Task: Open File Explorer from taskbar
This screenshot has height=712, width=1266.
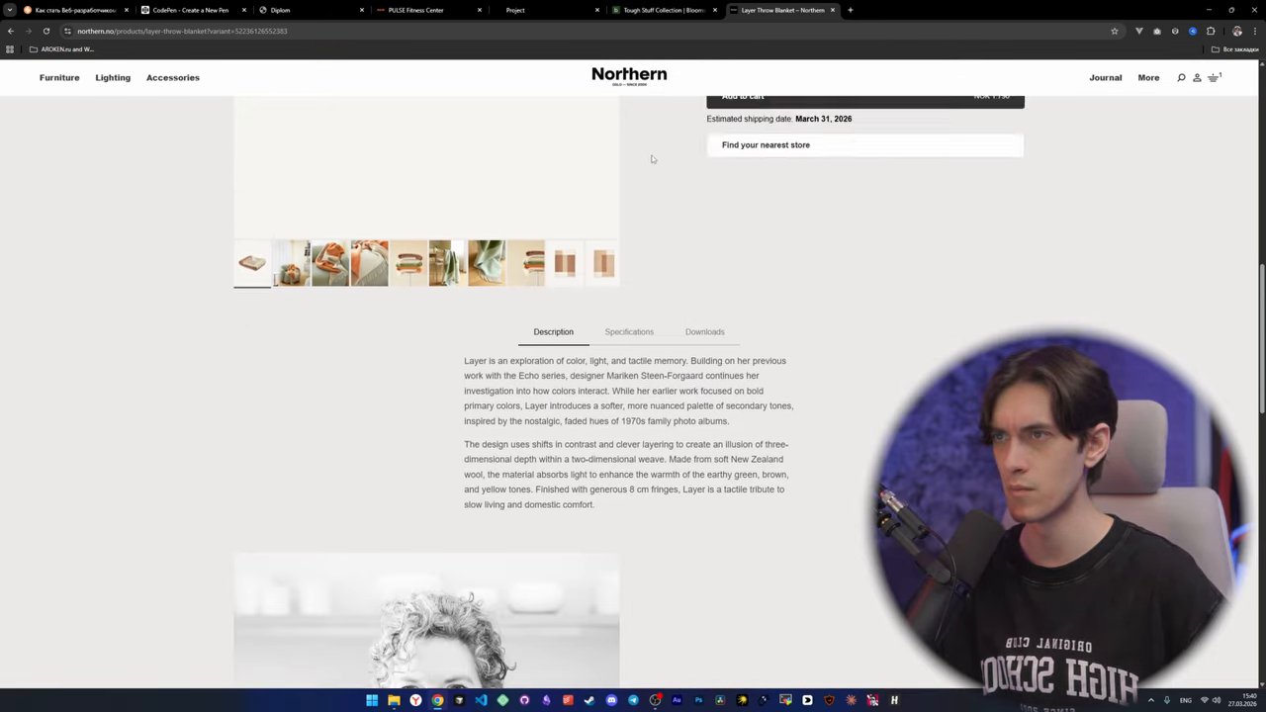Action: pos(394,700)
